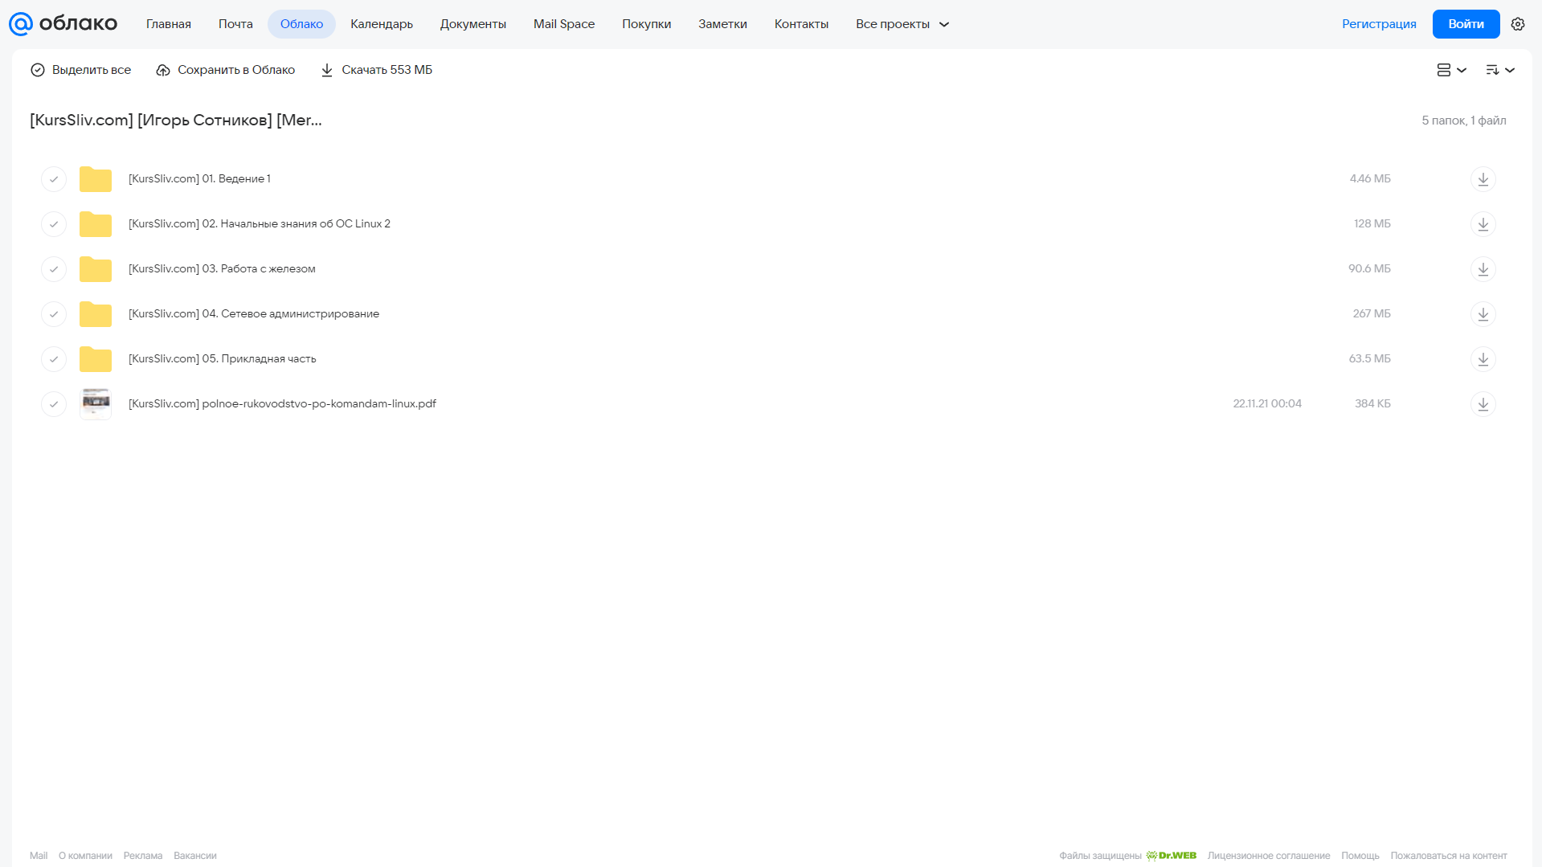This screenshot has width=1542, height=867.
Task: Open settings via the gear icon
Action: click(1518, 24)
